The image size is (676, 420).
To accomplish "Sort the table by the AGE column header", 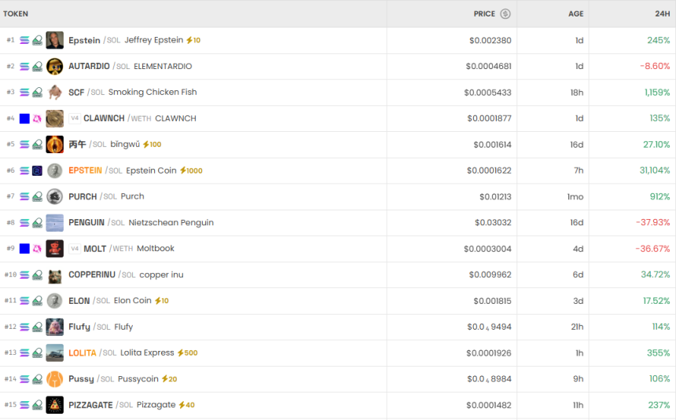I will click(x=576, y=14).
